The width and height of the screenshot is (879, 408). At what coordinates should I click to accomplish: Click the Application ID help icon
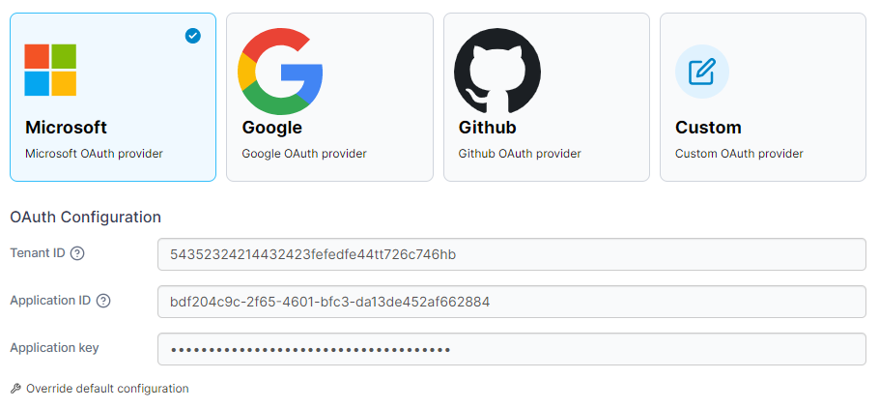[x=103, y=301]
